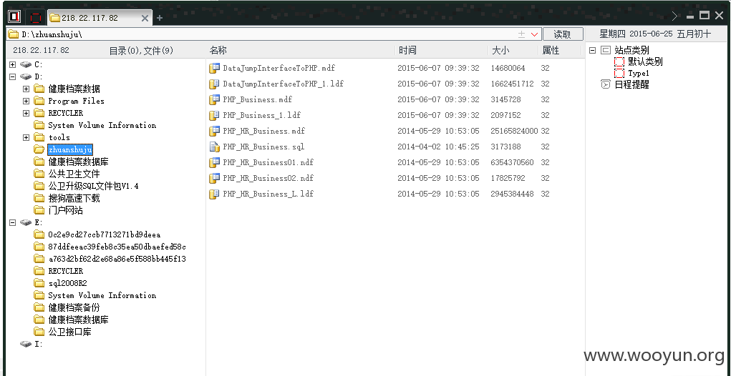Select the C: drive icon
Screen dimensions: 731x376
coord(26,64)
